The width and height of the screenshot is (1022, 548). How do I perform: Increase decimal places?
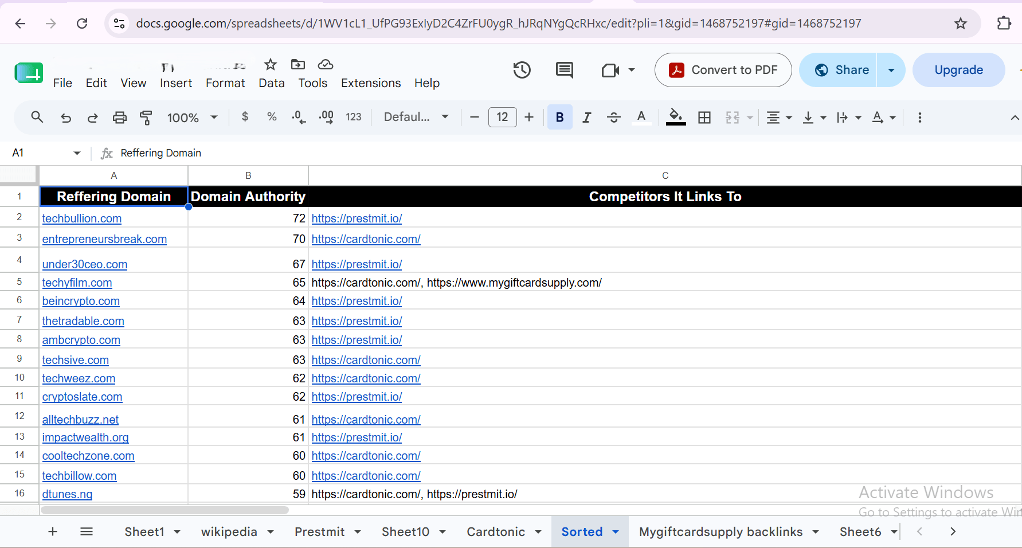point(326,117)
